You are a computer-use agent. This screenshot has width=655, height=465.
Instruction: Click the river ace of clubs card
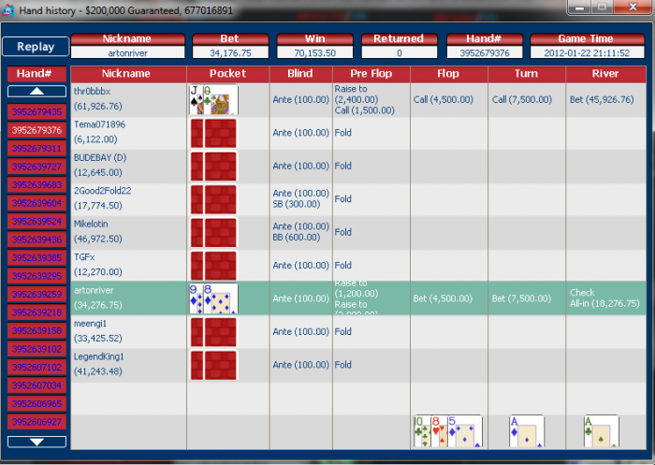tap(601, 430)
